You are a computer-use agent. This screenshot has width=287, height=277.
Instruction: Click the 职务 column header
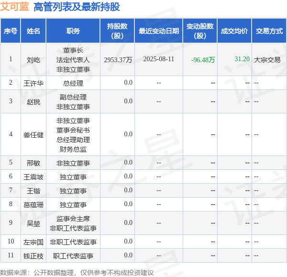pos(73,31)
